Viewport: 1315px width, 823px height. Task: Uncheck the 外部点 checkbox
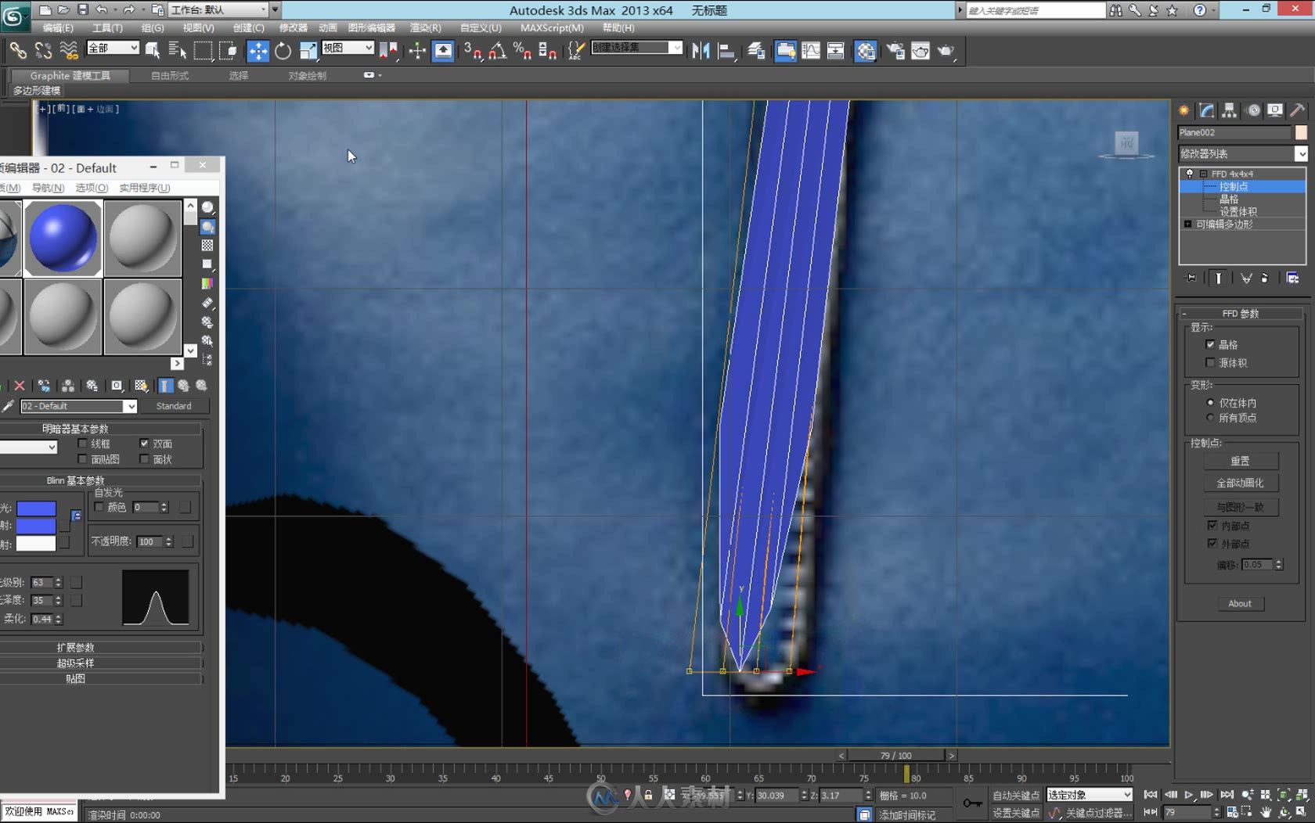1212,543
